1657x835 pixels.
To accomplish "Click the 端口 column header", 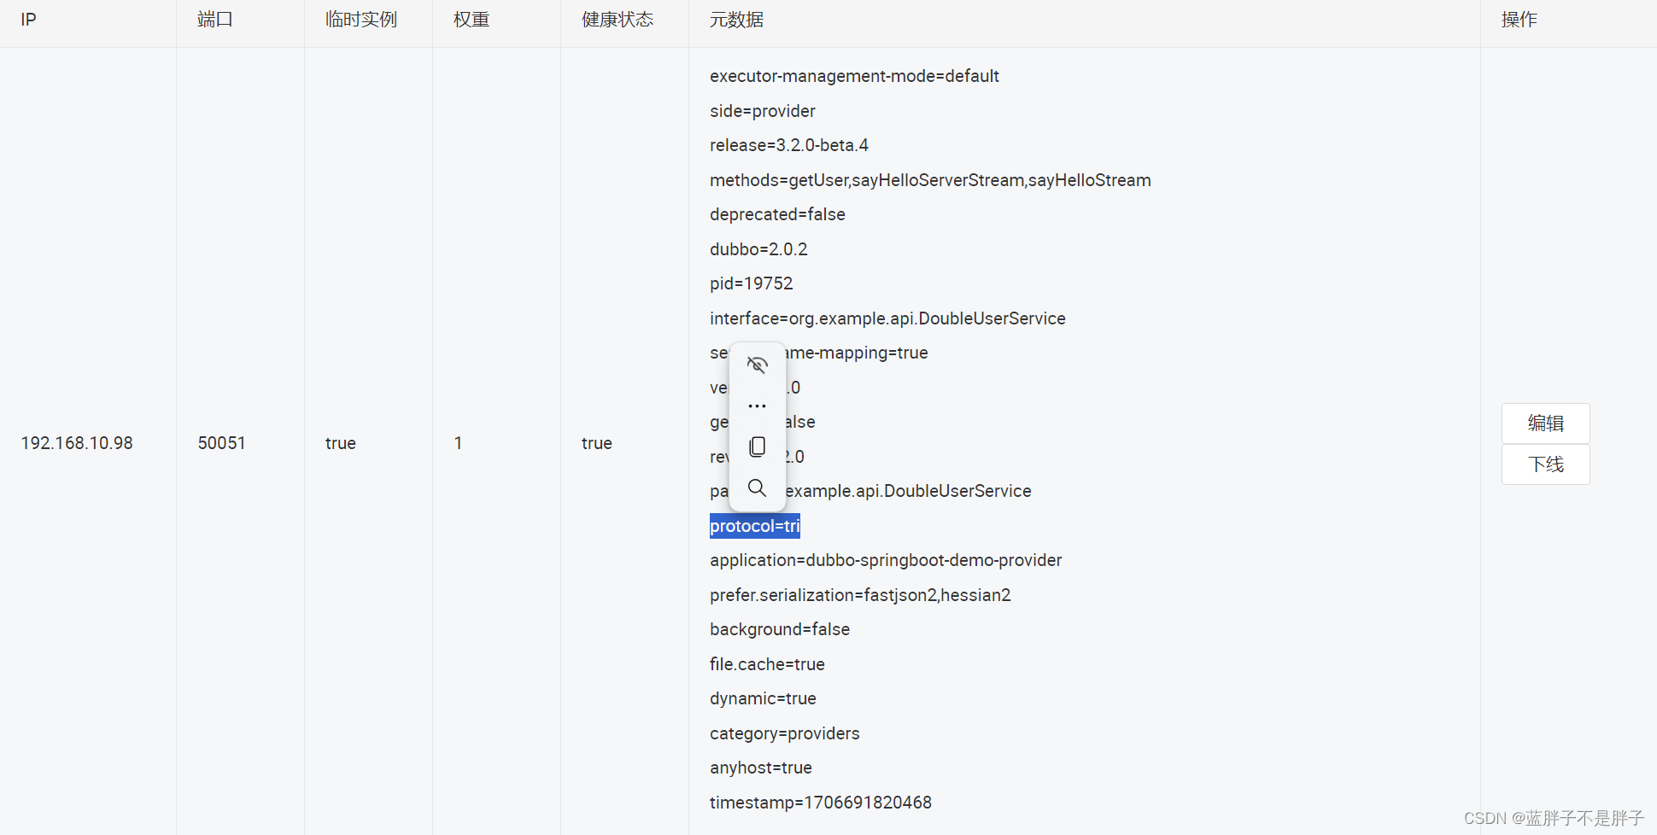I will click(215, 20).
